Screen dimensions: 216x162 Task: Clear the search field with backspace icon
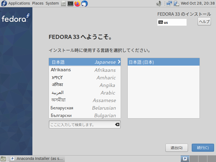(x=117, y=124)
